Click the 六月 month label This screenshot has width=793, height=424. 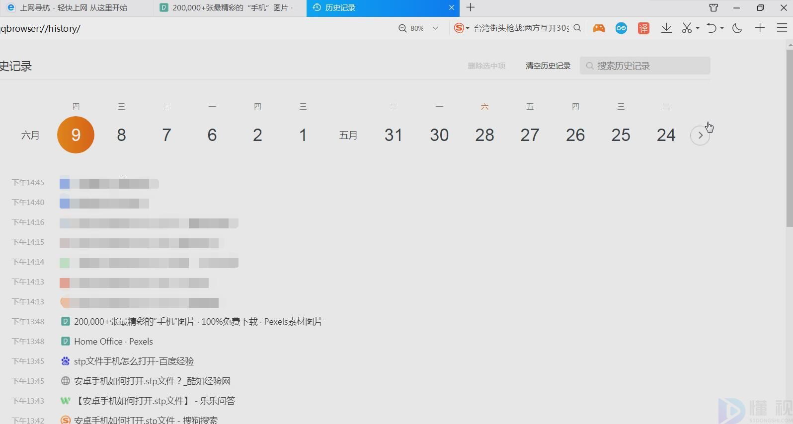[x=30, y=135]
